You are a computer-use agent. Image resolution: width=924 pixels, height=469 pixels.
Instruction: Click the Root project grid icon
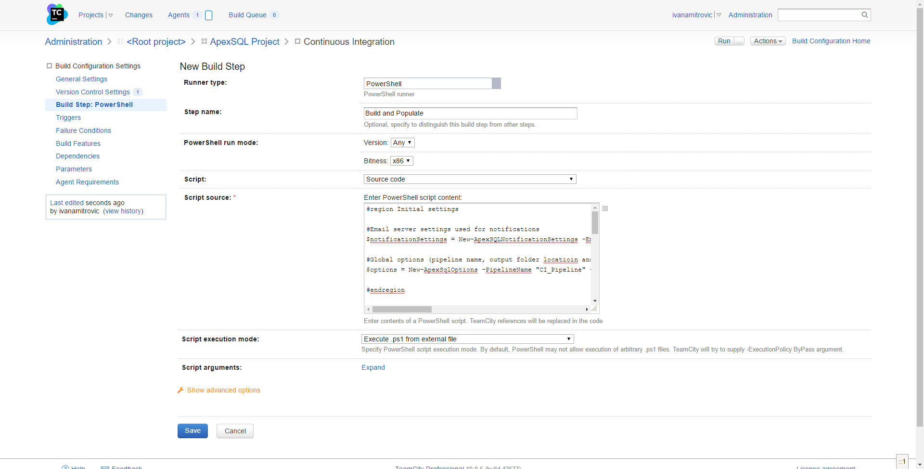click(120, 42)
